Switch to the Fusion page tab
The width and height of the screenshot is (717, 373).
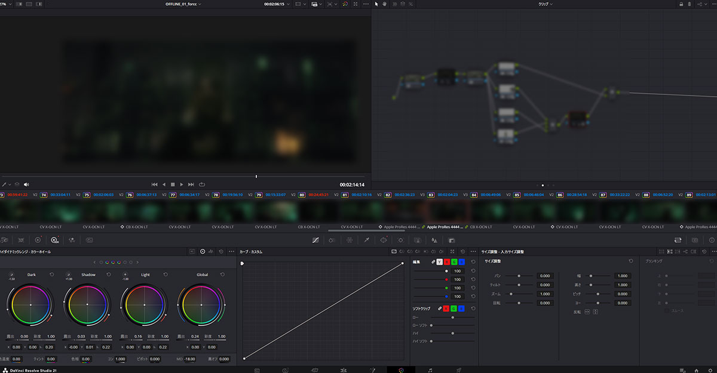click(x=372, y=370)
